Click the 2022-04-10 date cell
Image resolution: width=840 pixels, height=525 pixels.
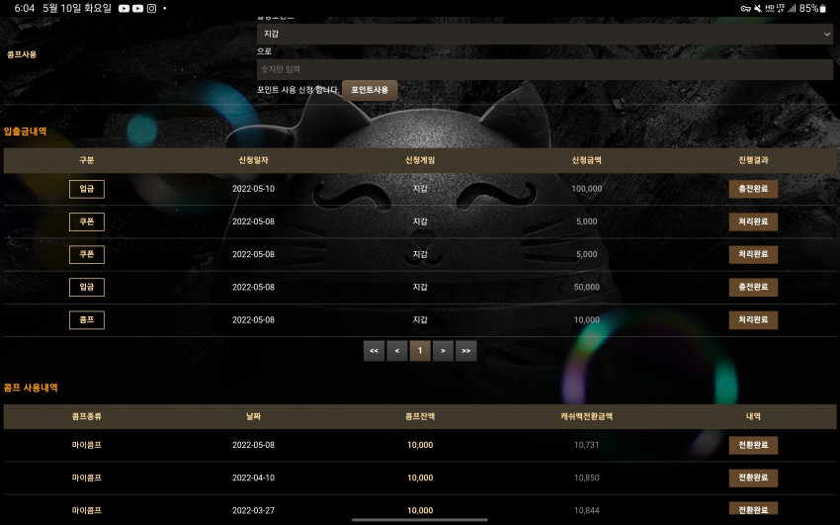click(253, 478)
